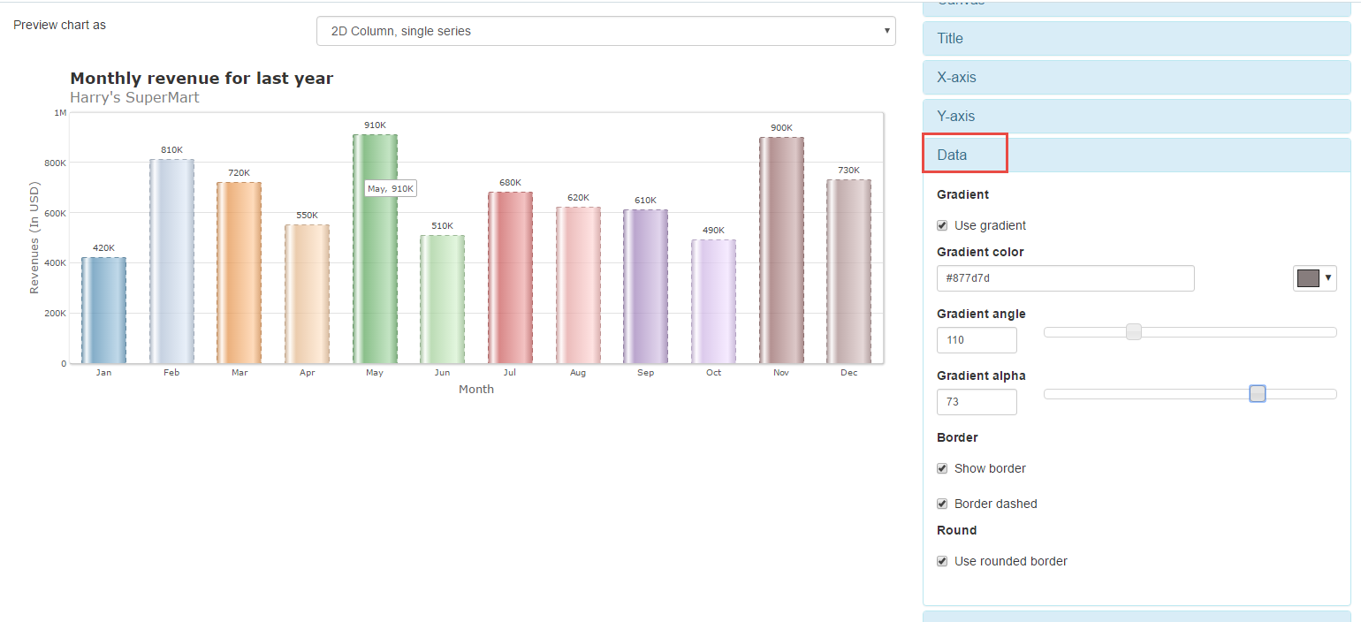1361x622 pixels.
Task: Open the gradient color swatch picker
Action: click(1314, 278)
